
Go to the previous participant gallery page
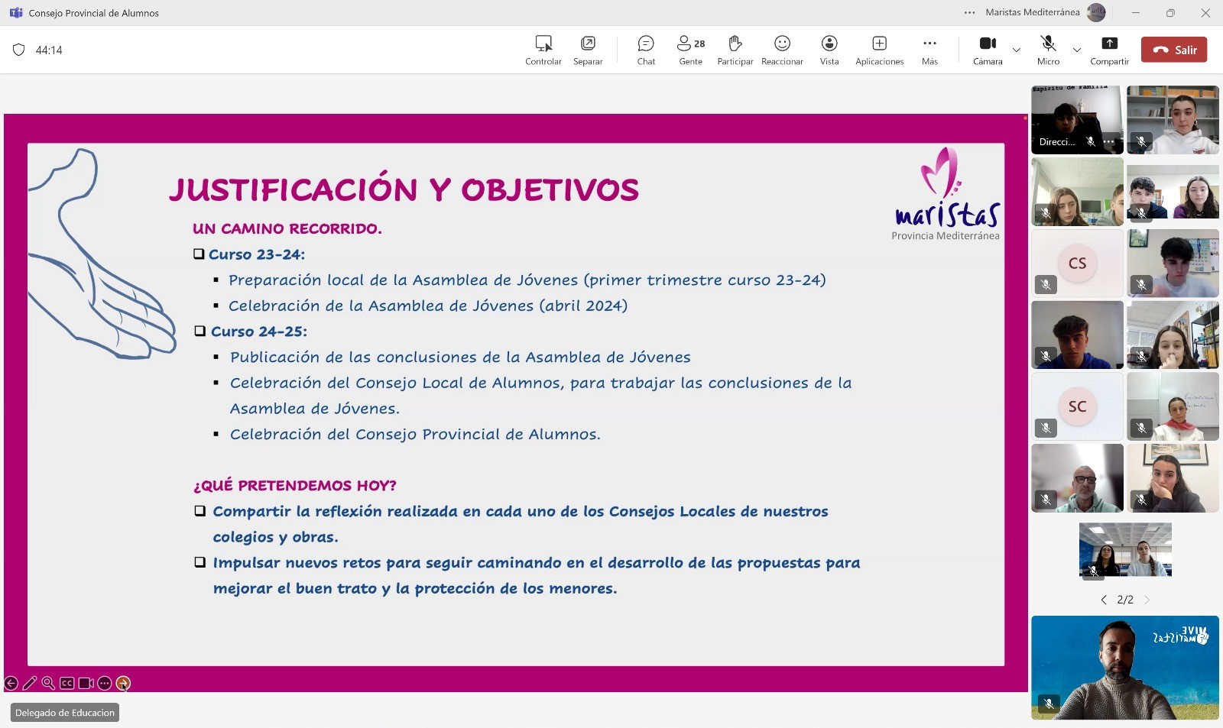[x=1104, y=600]
